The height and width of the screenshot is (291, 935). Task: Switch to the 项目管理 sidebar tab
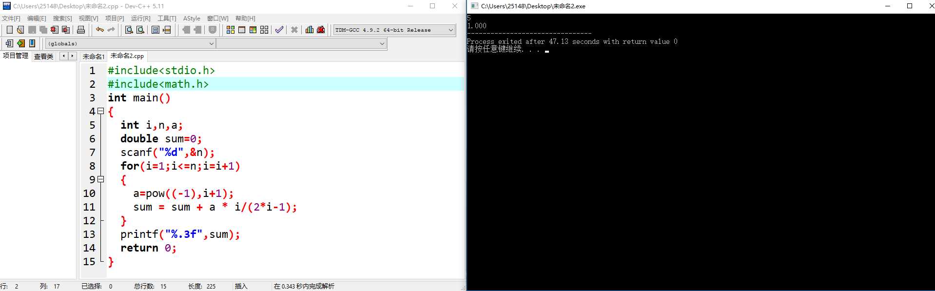[x=16, y=56]
